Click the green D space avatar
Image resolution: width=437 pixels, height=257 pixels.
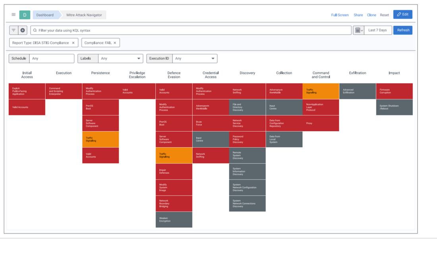[25, 15]
